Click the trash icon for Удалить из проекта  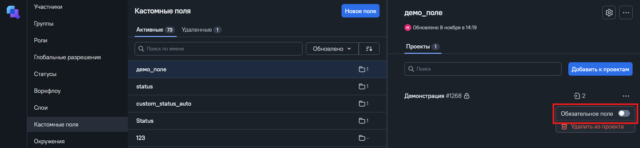(x=564, y=127)
